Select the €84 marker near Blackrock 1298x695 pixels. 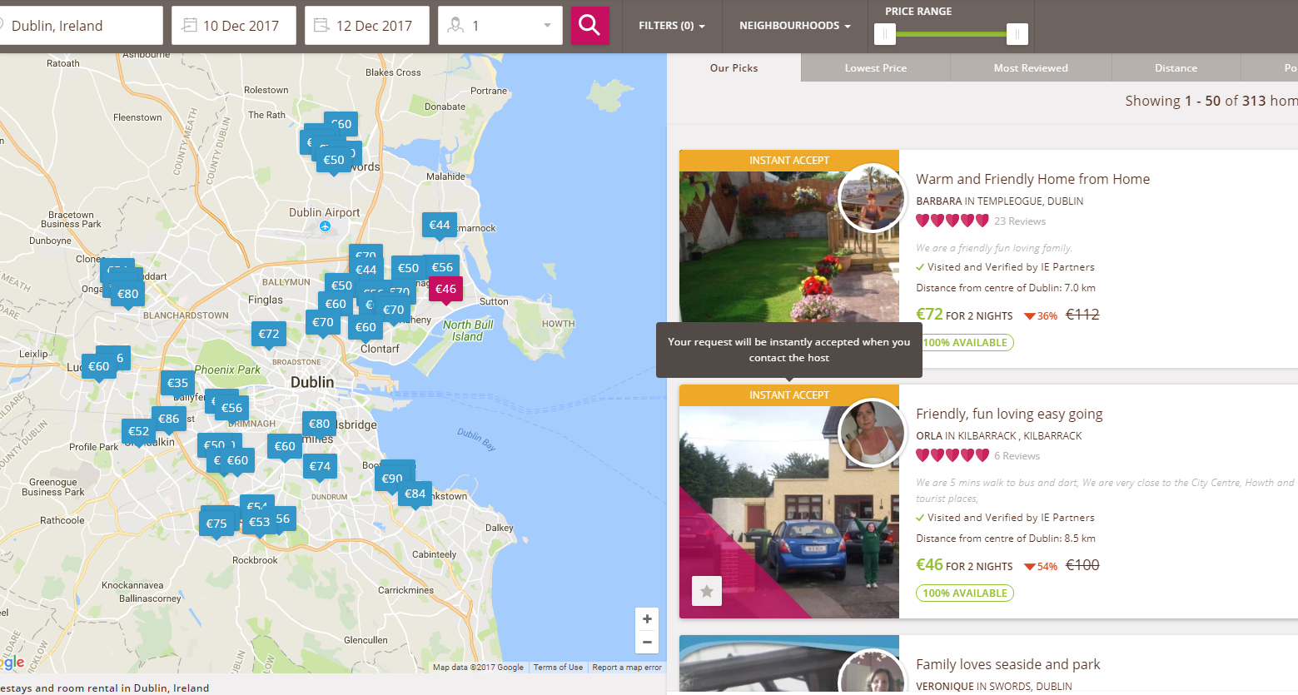[x=415, y=494]
